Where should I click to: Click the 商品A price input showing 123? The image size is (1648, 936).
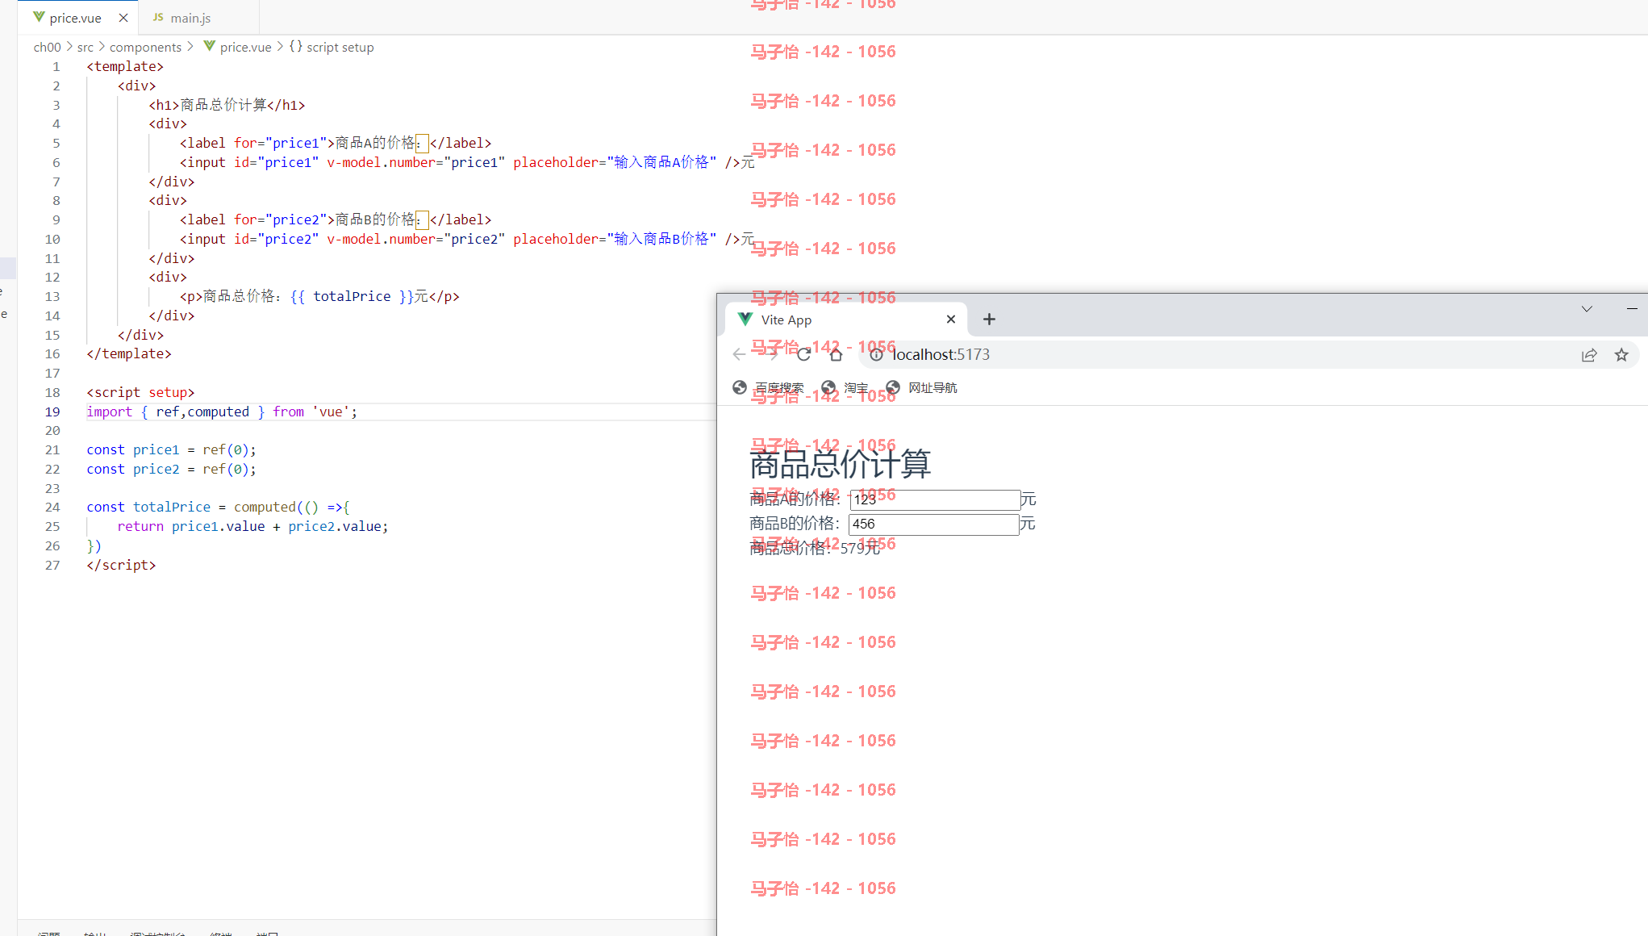point(935,499)
